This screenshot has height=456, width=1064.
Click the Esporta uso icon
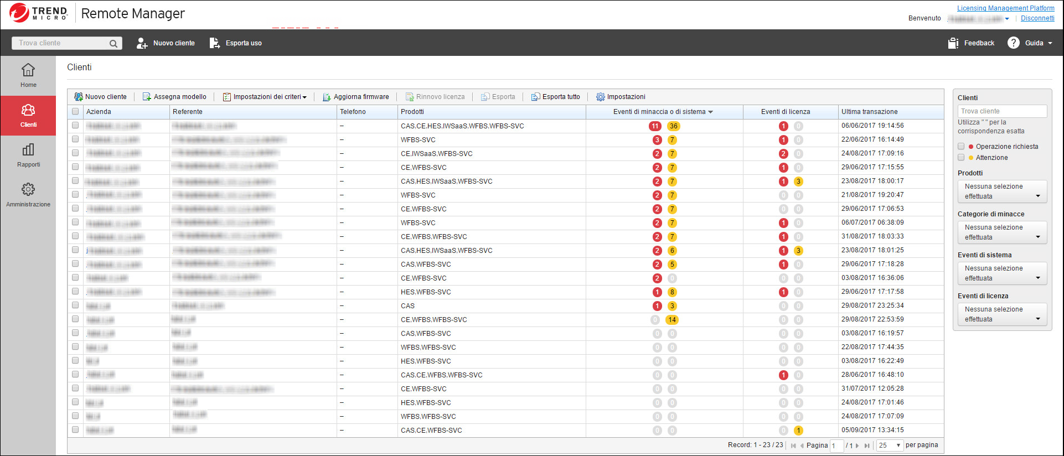pyautogui.click(x=214, y=43)
